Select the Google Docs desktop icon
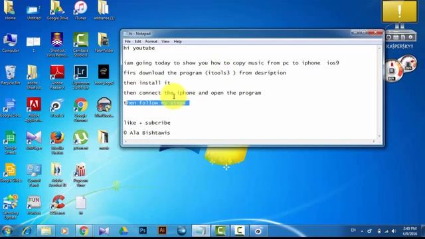Viewport: 425px width, 239px height. pos(11,108)
